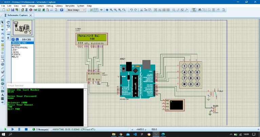This screenshot has height=137, width=260.
Task: Open the Debug menu
Action: click(49, 6)
